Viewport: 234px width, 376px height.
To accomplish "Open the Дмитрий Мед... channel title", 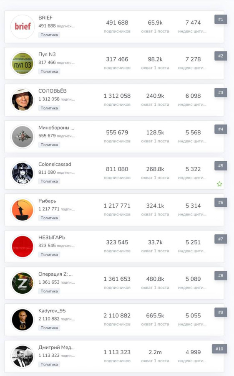I will coord(57,347).
